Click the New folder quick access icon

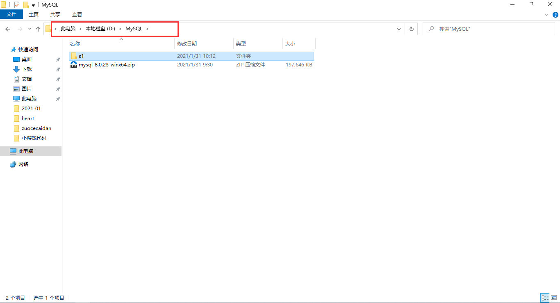click(x=26, y=5)
